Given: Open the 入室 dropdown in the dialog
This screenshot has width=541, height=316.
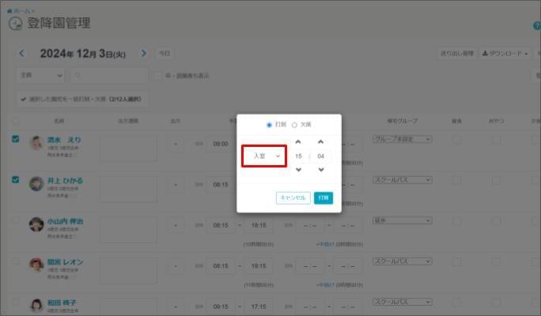Looking at the screenshot, I should [263, 156].
